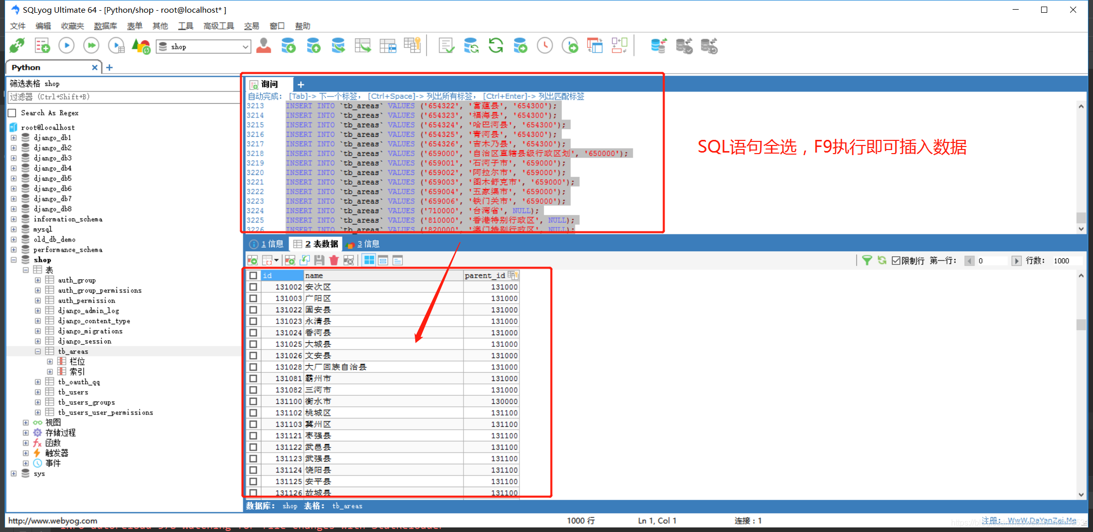Click the database synchronization icon

tap(471, 46)
